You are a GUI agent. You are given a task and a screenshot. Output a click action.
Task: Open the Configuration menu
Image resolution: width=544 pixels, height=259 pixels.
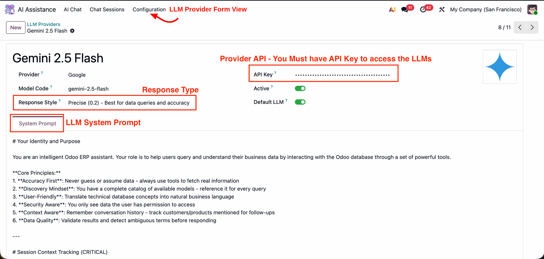149,10
